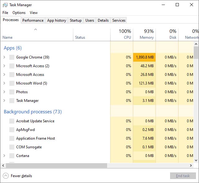
Task: Switch to the Performance tab
Action: pyautogui.click(x=33, y=20)
